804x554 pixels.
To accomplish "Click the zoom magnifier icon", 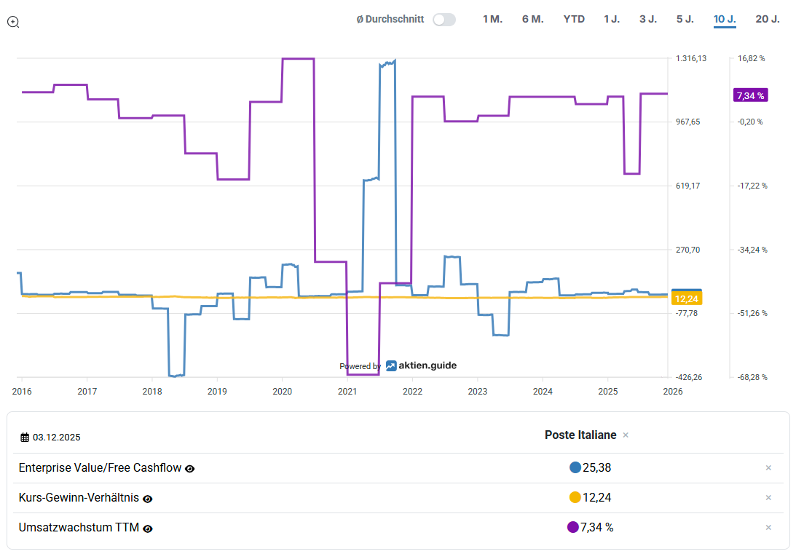I will click(13, 22).
